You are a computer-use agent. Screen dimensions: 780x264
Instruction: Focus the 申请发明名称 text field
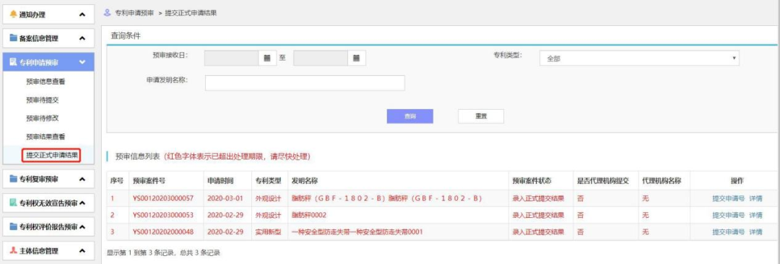(305, 83)
